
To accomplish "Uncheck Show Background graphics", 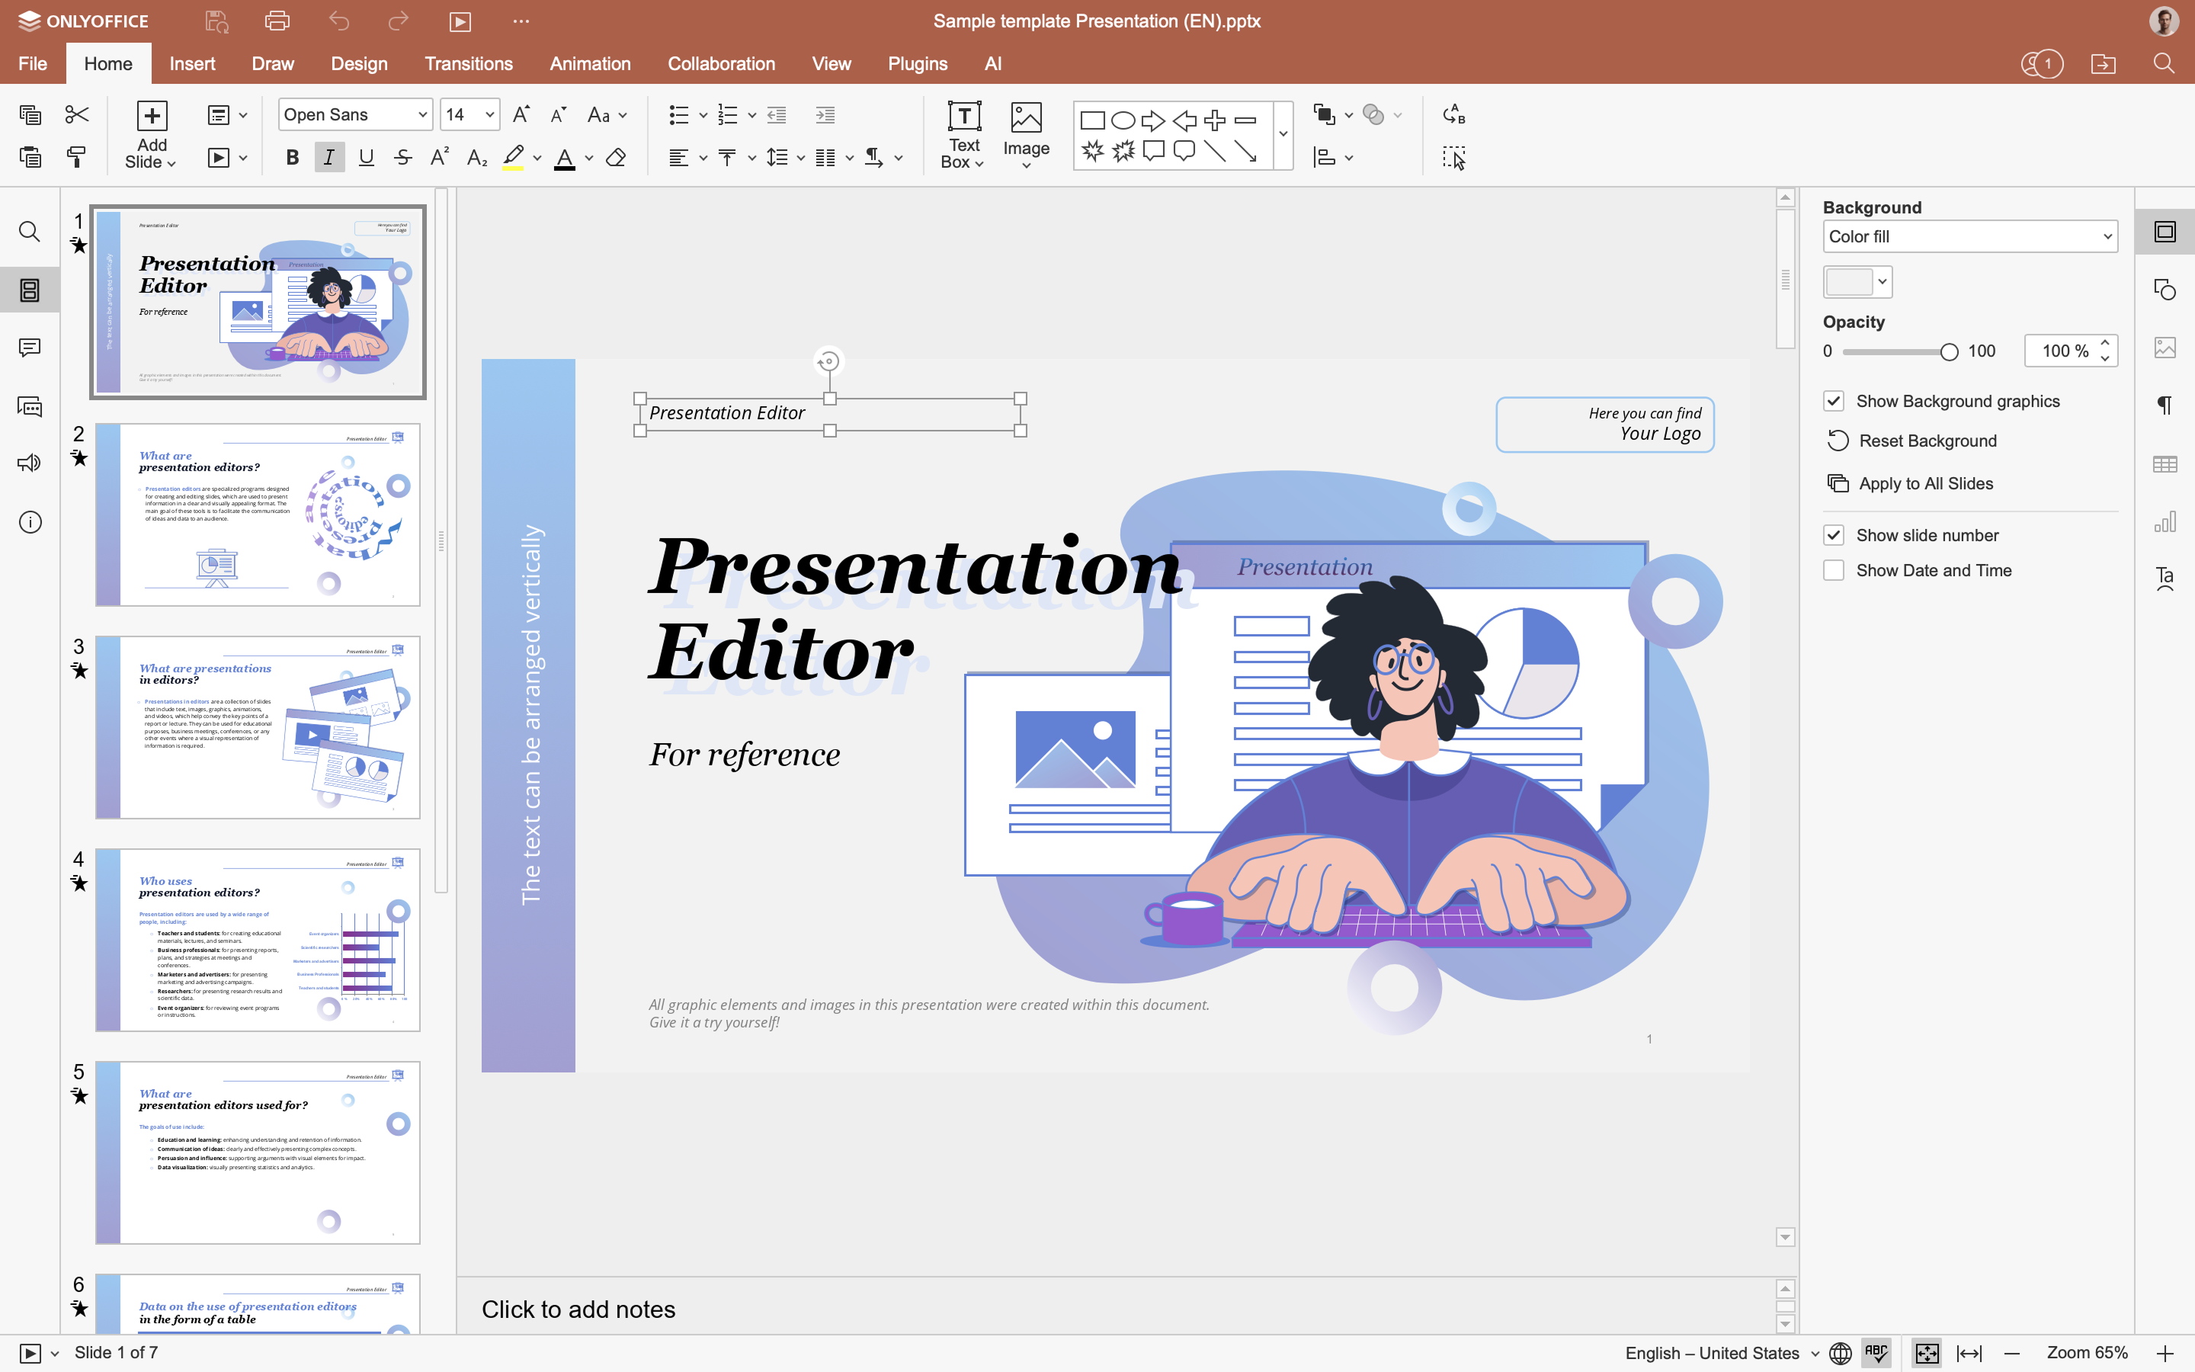I will tap(1833, 401).
